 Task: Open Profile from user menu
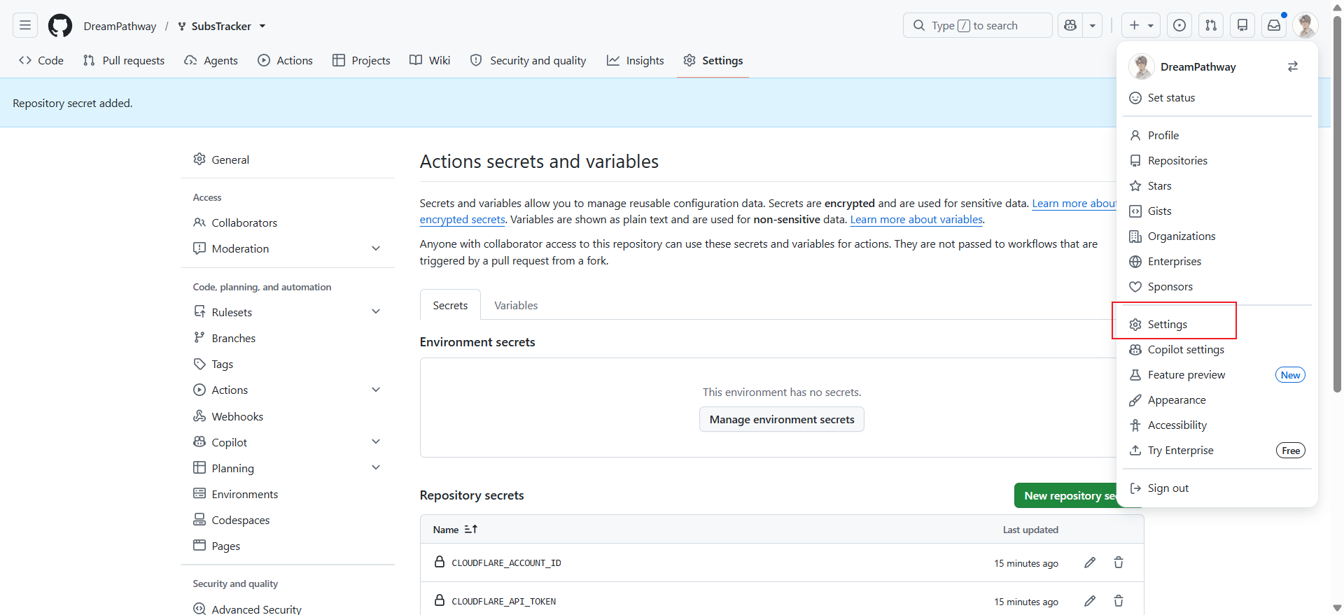(1217, 136)
